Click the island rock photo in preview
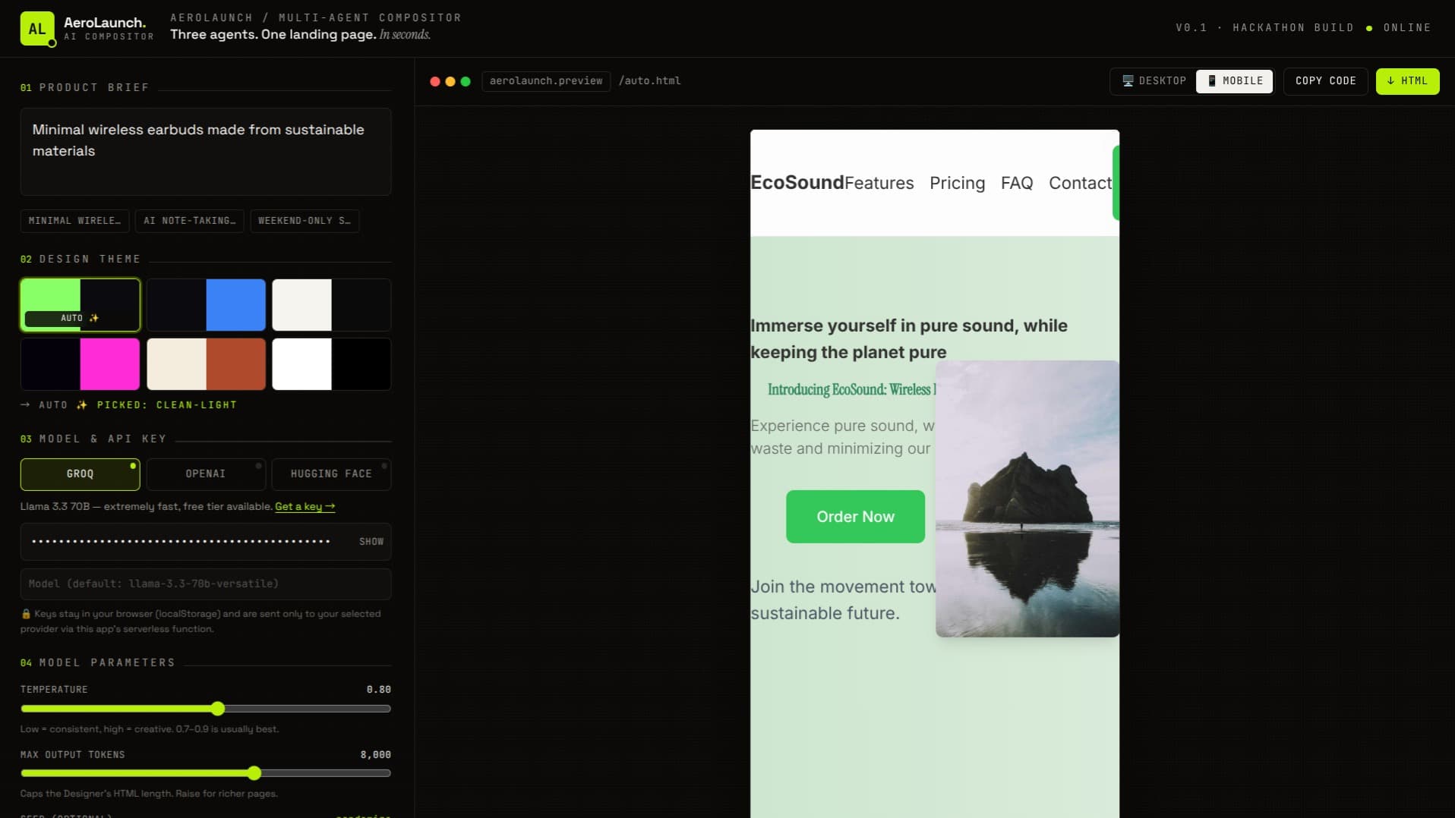 click(x=1027, y=499)
